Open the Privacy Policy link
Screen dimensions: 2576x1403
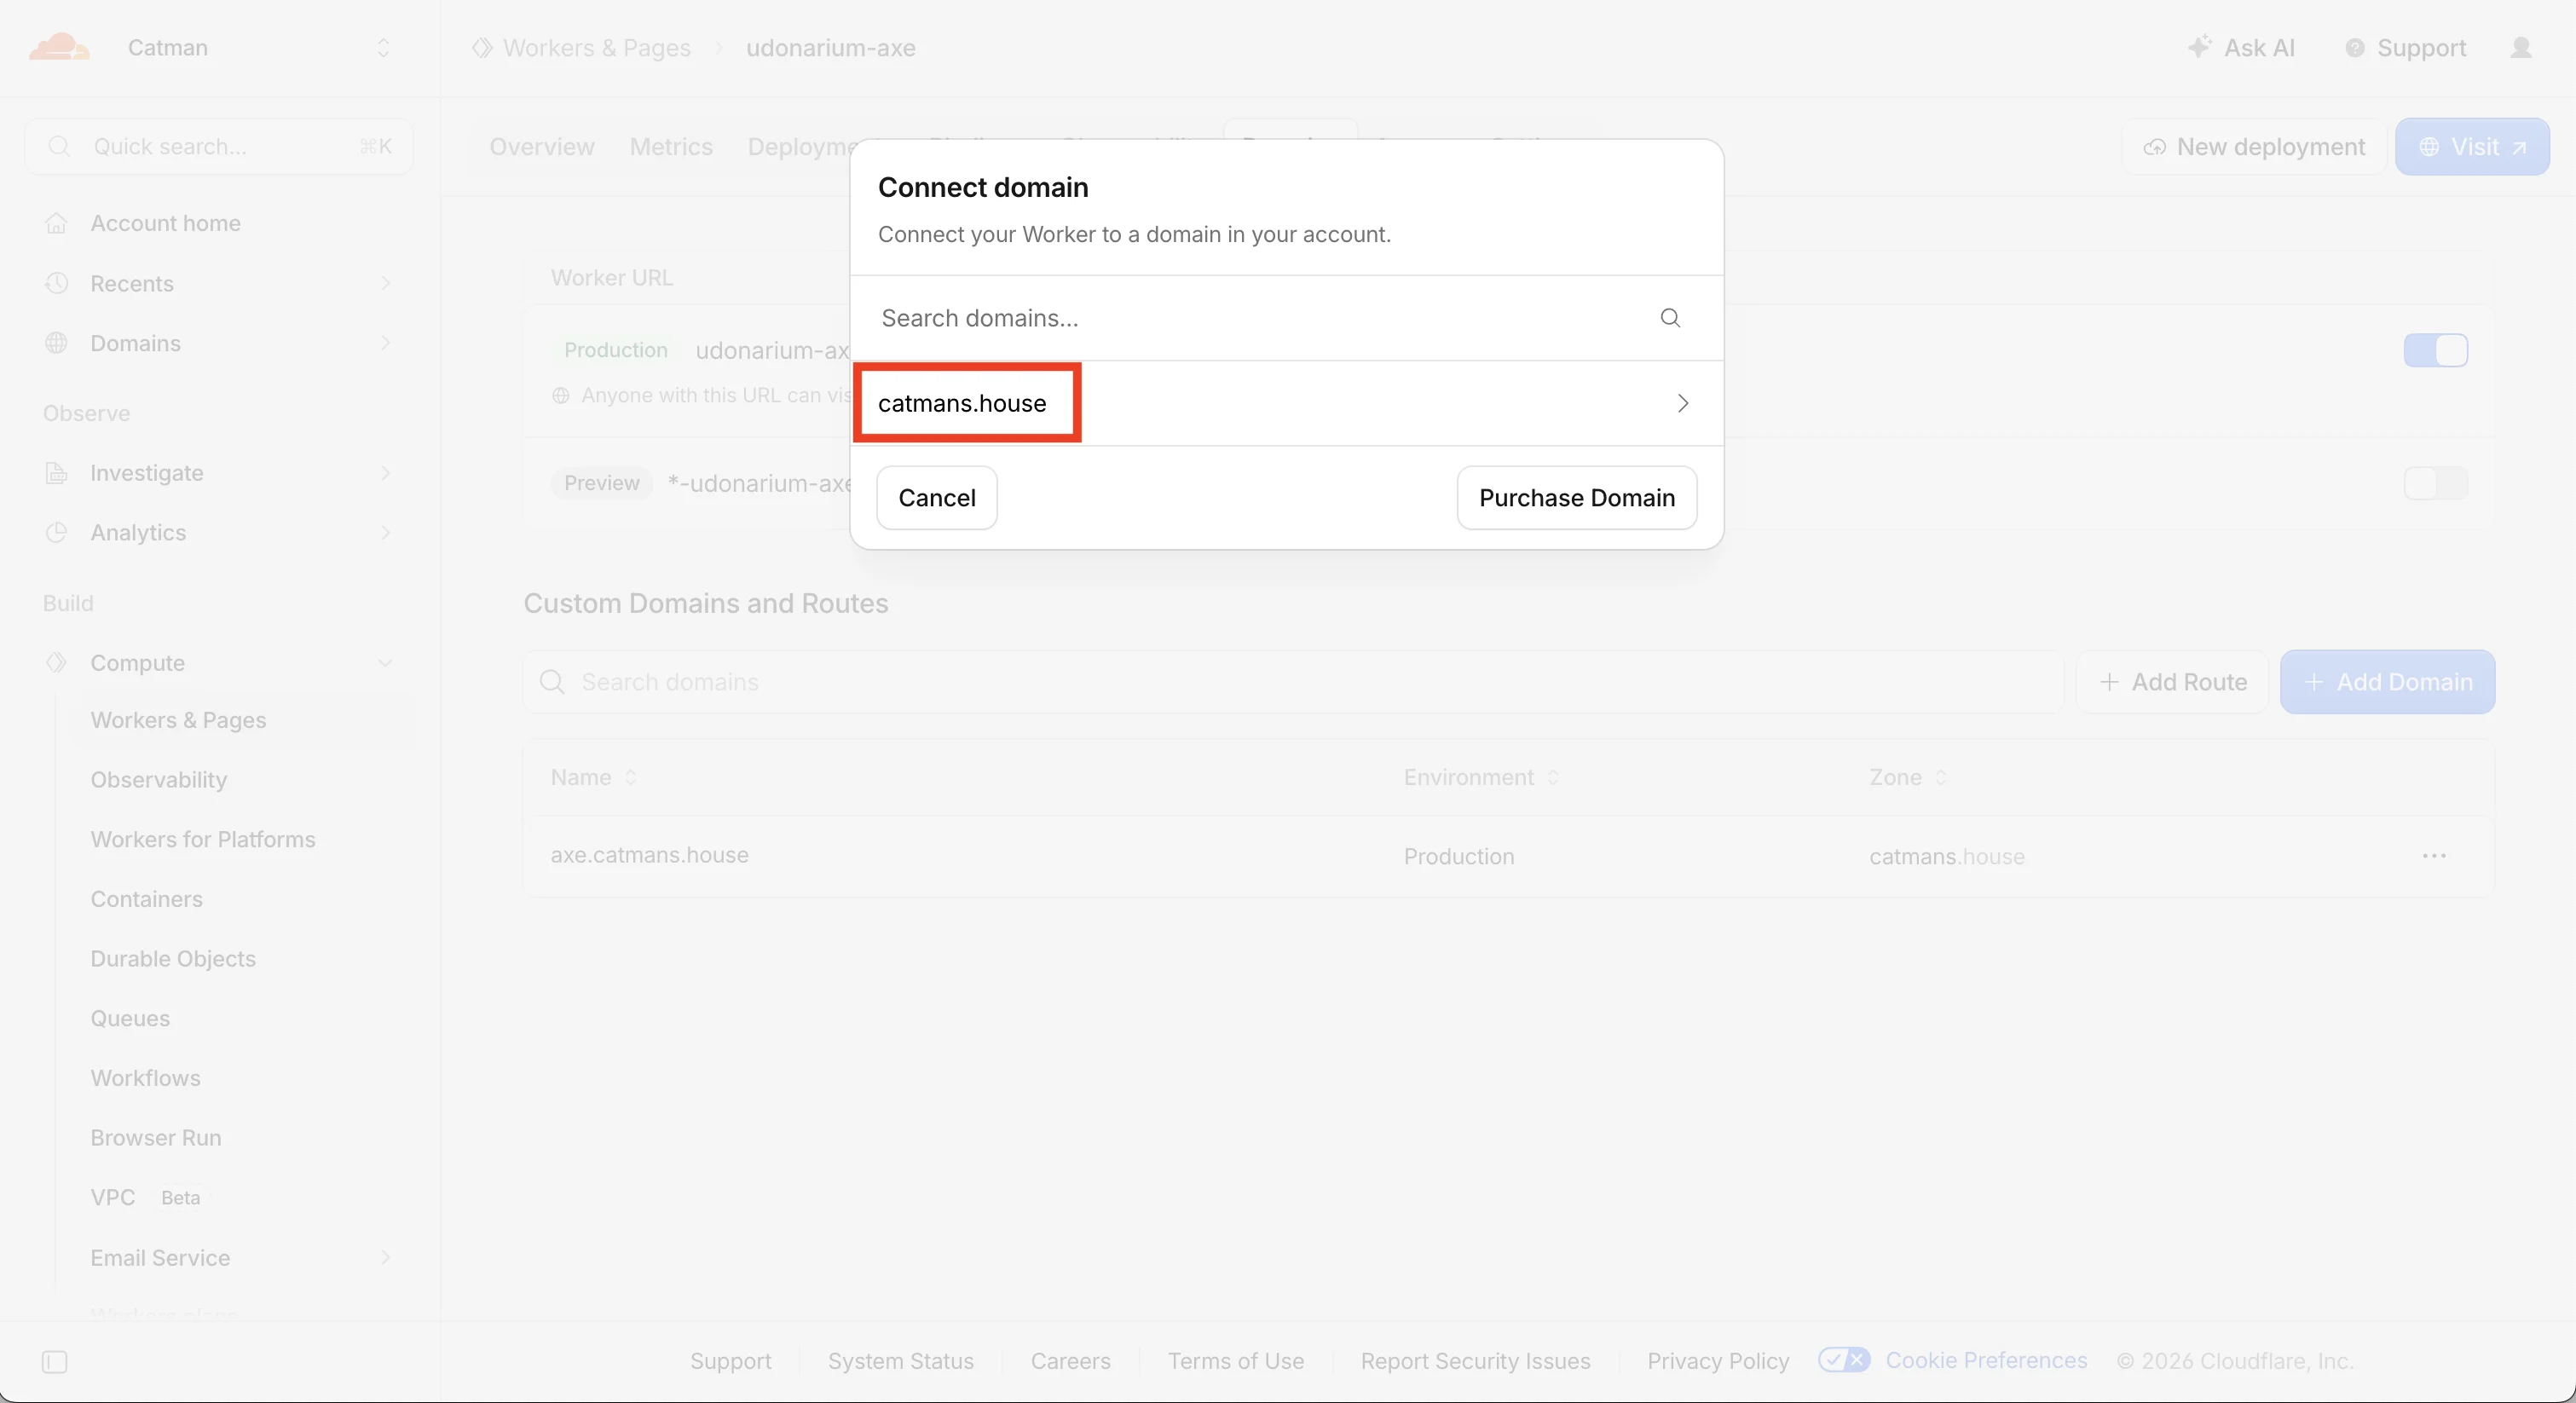(1719, 1361)
